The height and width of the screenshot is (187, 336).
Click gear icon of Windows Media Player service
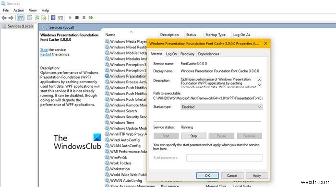(x=107, y=41)
